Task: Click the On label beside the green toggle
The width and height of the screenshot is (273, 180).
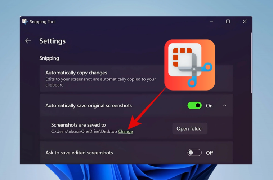Action: point(209,106)
